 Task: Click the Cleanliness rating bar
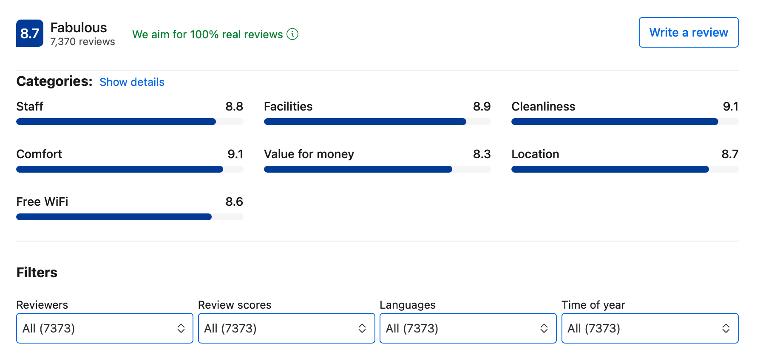[625, 122]
